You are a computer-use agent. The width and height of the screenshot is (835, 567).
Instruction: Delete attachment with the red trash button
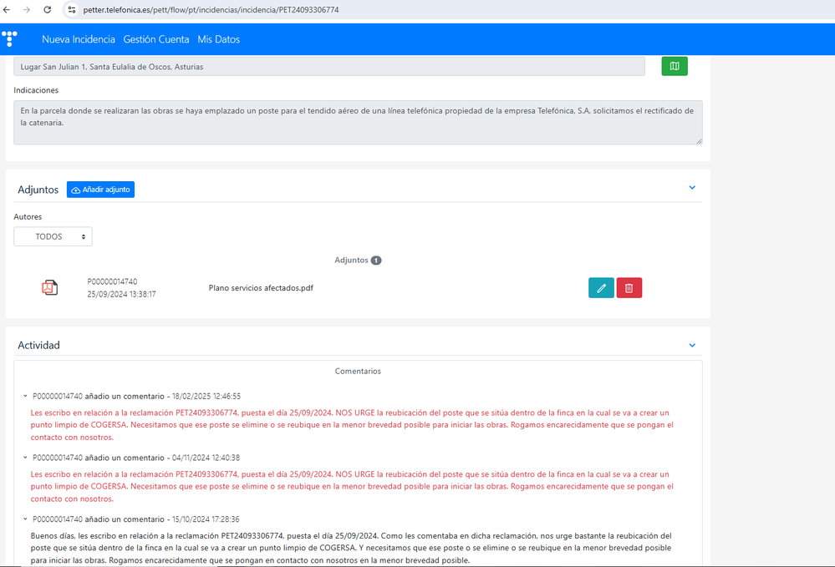[x=629, y=288]
